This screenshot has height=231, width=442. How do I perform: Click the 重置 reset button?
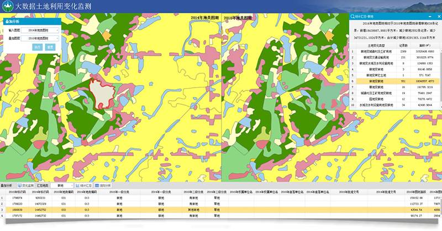pyautogui.click(x=50, y=47)
